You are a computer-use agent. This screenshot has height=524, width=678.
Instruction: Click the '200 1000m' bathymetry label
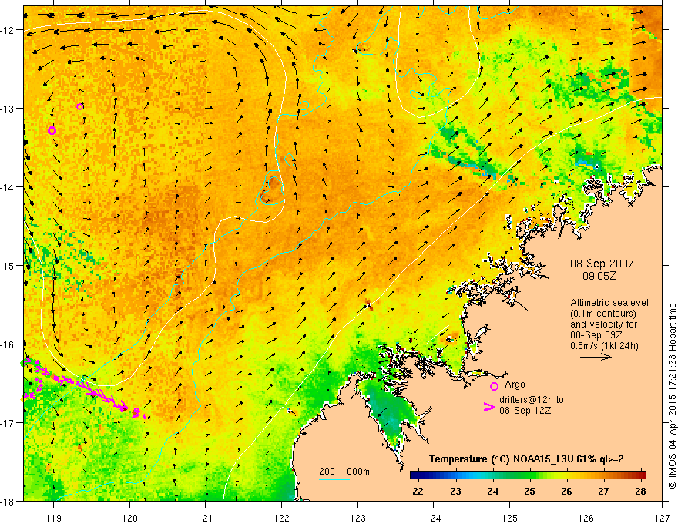coord(344,472)
